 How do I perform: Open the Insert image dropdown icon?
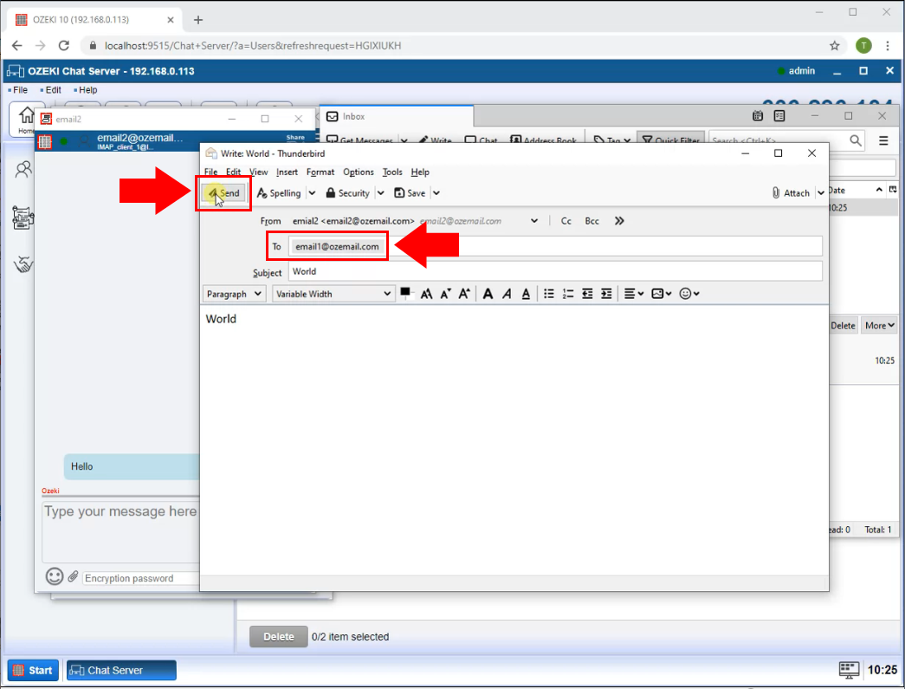[x=661, y=295]
